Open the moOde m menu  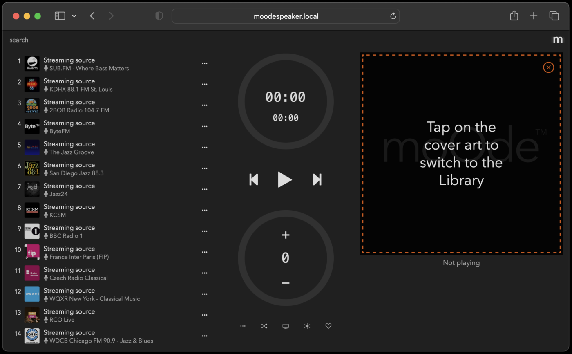click(558, 39)
